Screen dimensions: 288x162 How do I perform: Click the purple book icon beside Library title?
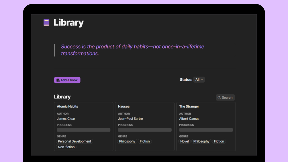[46, 22]
